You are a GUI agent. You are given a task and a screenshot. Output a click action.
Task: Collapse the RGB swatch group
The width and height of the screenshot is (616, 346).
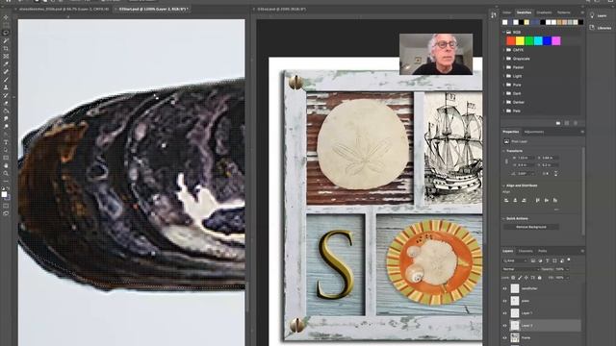[x=503, y=32]
